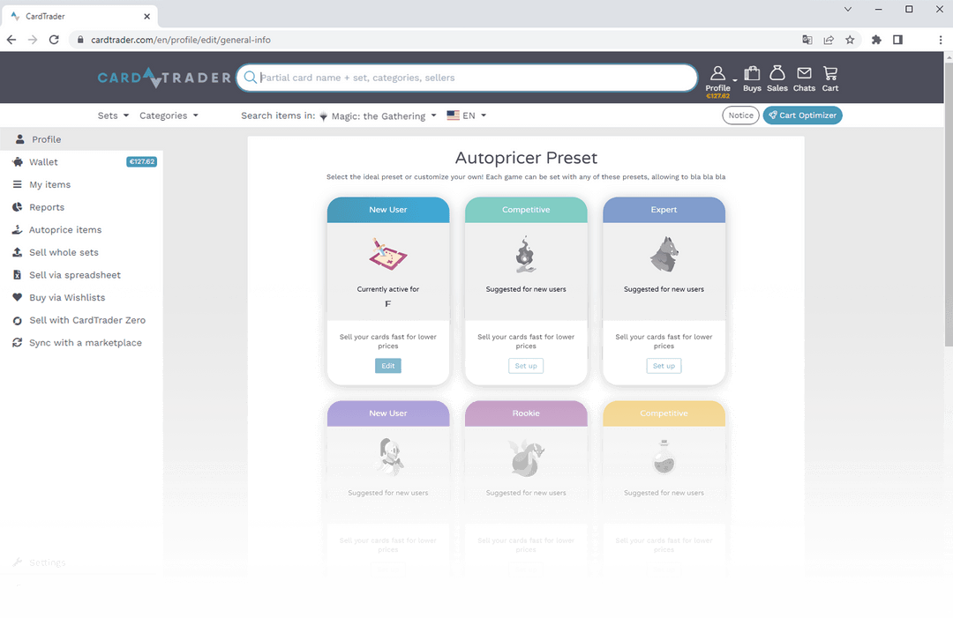View the Cart using the trolley icon
The image size is (953, 633).
click(x=829, y=72)
